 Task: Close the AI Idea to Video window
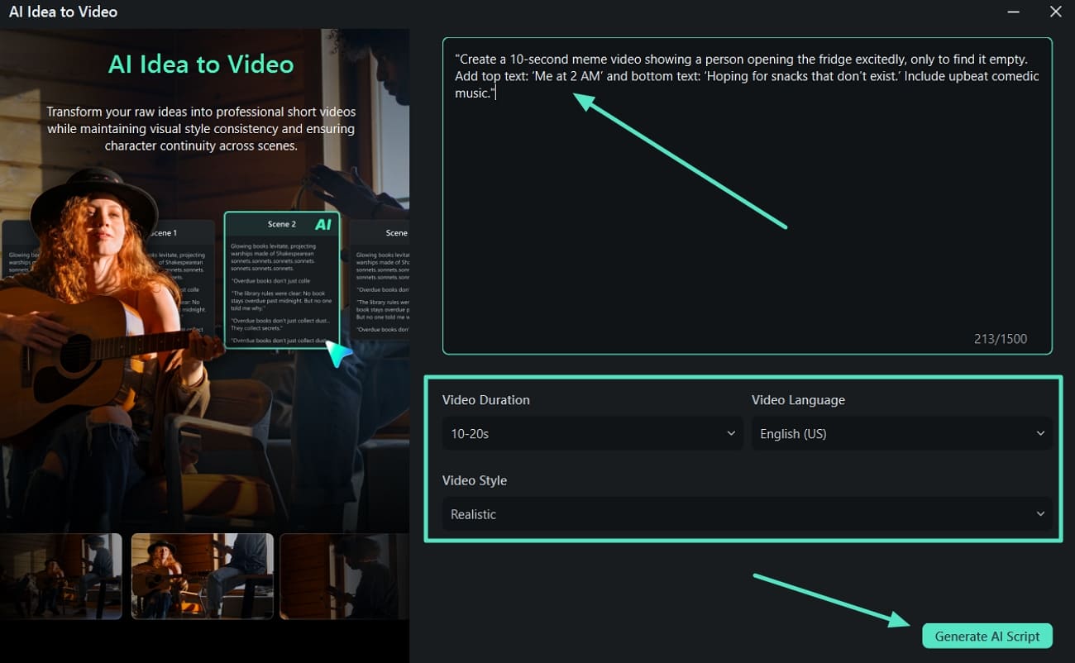[1055, 12]
